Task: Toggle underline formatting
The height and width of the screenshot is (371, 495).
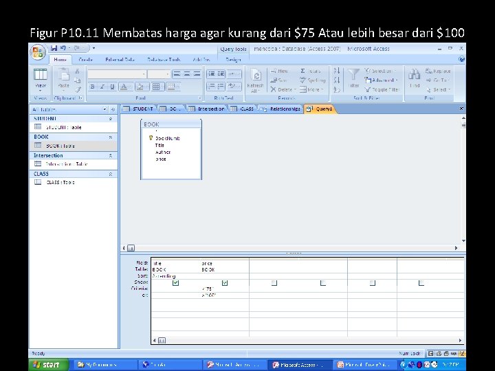Action: (x=112, y=87)
